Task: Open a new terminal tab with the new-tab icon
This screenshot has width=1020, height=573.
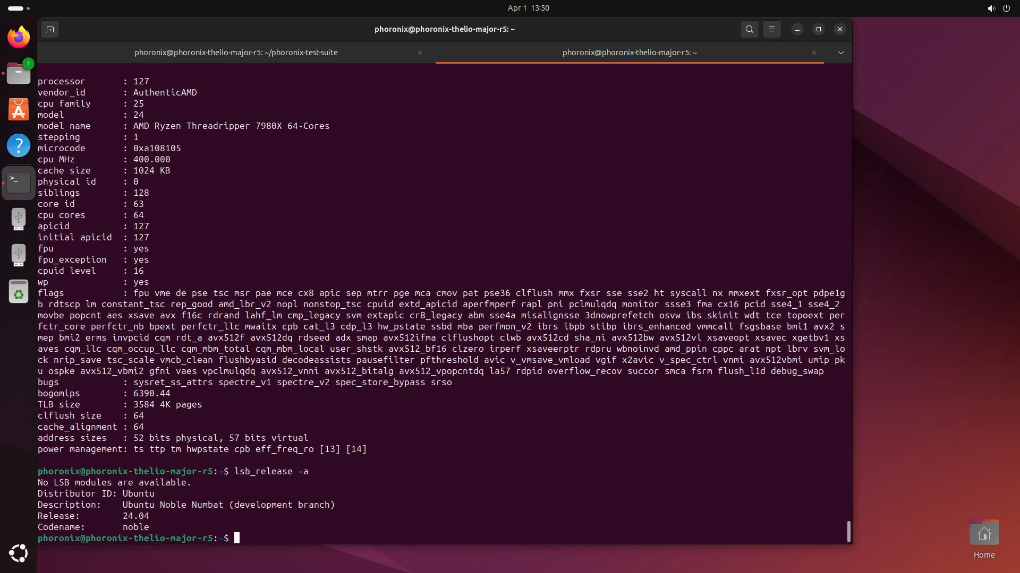Action: click(49, 29)
